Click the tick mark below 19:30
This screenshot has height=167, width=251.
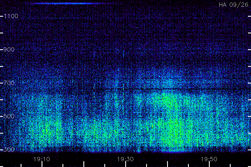pyautogui.click(x=126, y=164)
